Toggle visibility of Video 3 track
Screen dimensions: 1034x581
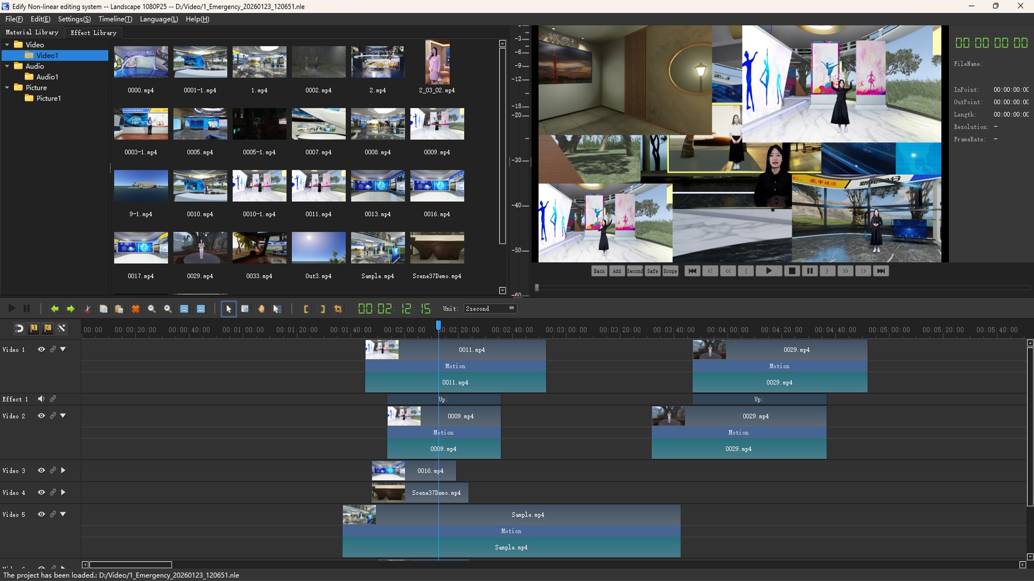41,470
